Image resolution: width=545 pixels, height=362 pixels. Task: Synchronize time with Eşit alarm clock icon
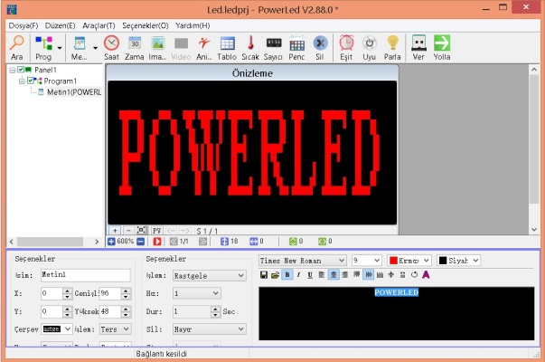click(x=346, y=48)
